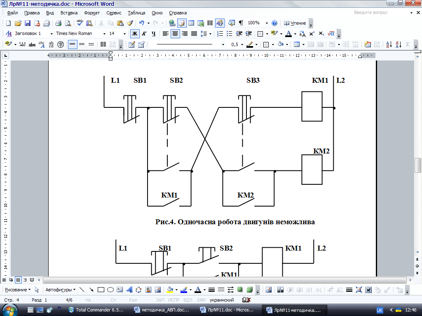Insert a text box
The width and height of the screenshot is (422, 316).
[120, 290]
